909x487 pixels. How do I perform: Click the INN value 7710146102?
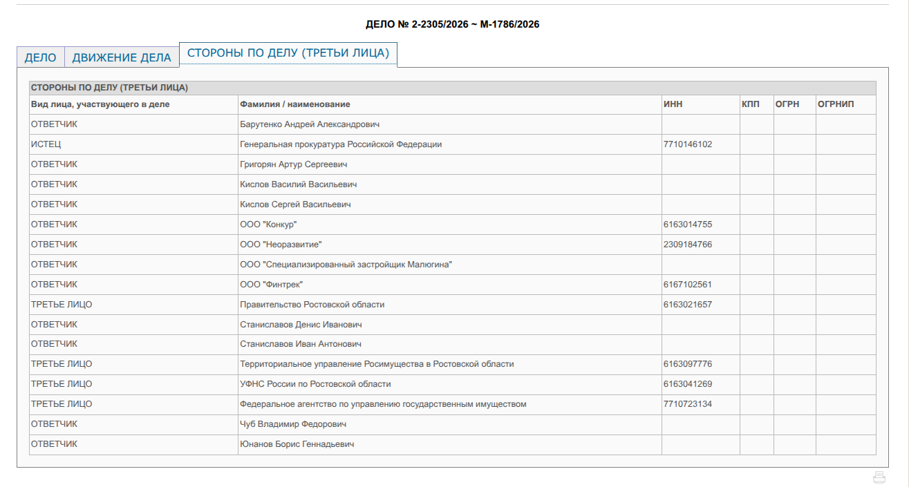pos(687,144)
